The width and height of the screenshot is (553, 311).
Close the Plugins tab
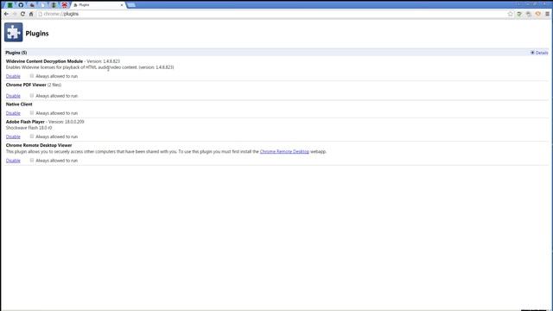point(122,5)
